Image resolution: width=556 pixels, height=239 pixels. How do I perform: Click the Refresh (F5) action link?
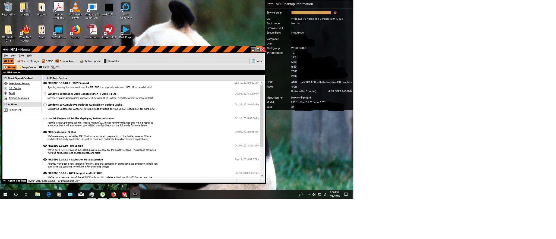point(15,110)
